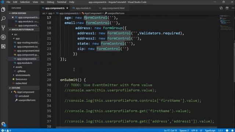Screen dimensions: 235x132
Task: Change language mode via TypeScript status item
Action: (210, 131)
